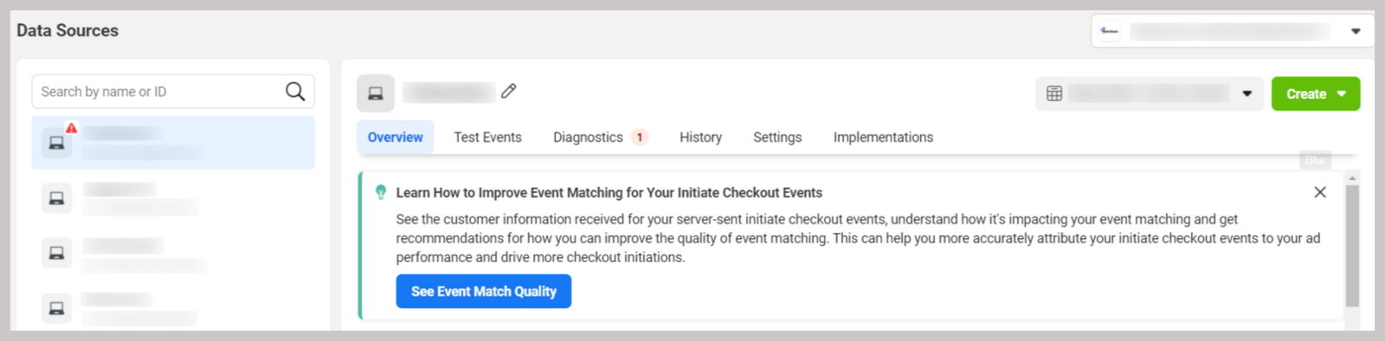1385x341 pixels.
Task: Open the business account dropdown
Action: 1232,31
